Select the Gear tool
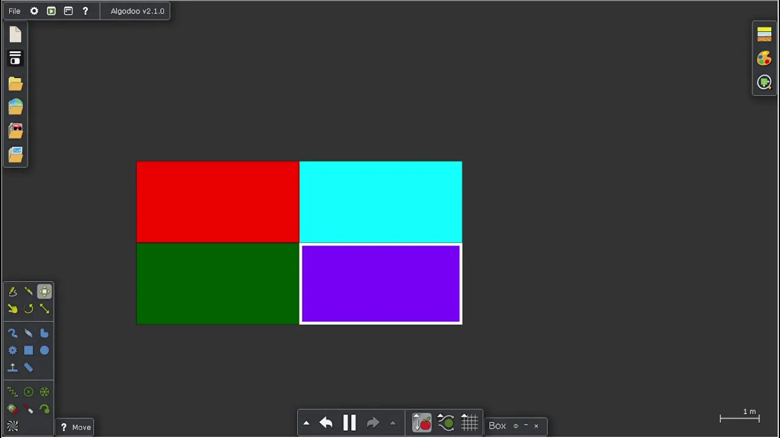 pos(13,350)
